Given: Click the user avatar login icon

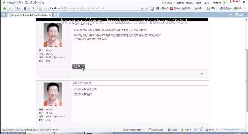Looking at the screenshot, I should 163,2.
